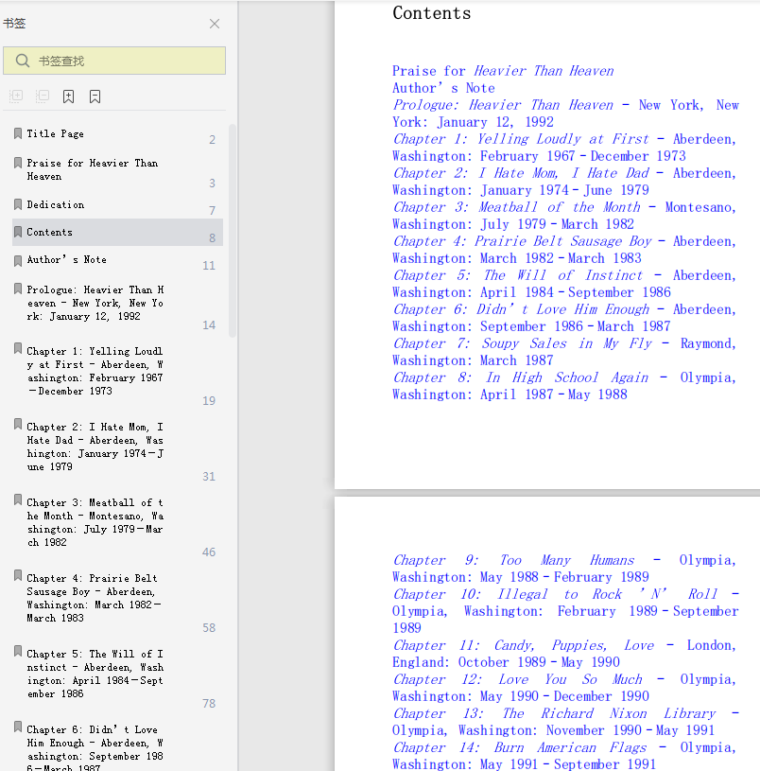Screen dimensions: 760x771
Task: Follow Chapter 12 Love You So Much link
Action: tap(564, 688)
